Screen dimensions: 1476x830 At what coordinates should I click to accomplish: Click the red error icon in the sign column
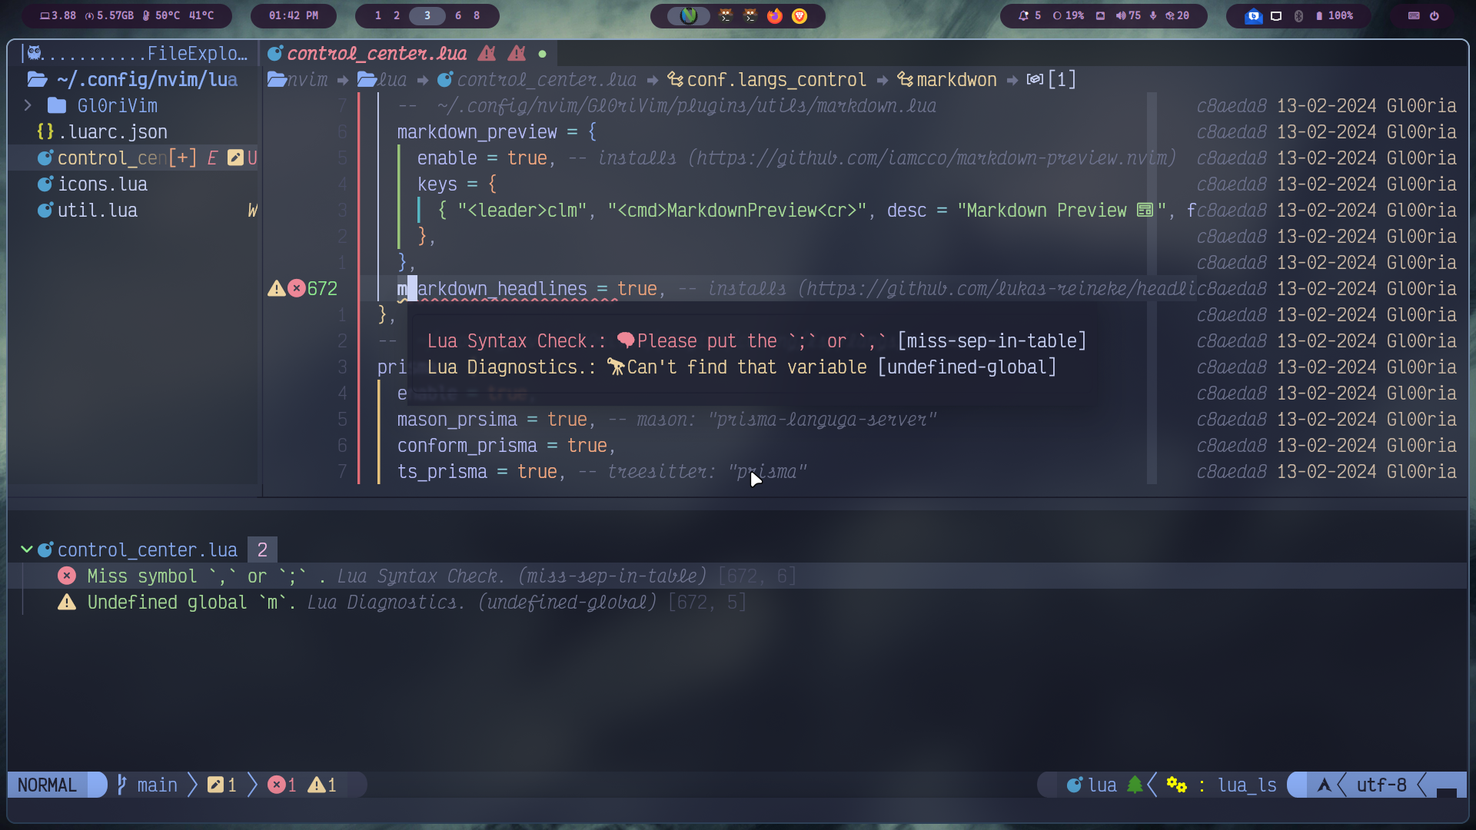pos(297,288)
